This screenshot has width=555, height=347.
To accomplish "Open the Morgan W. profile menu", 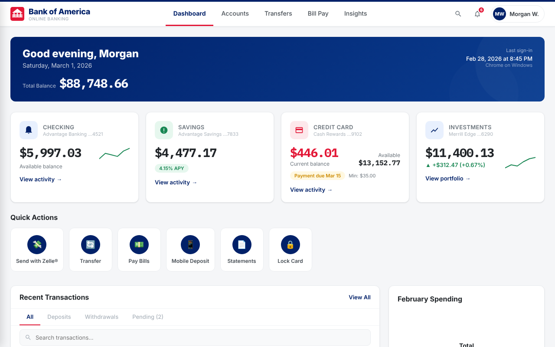I will pyautogui.click(x=517, y=13).
